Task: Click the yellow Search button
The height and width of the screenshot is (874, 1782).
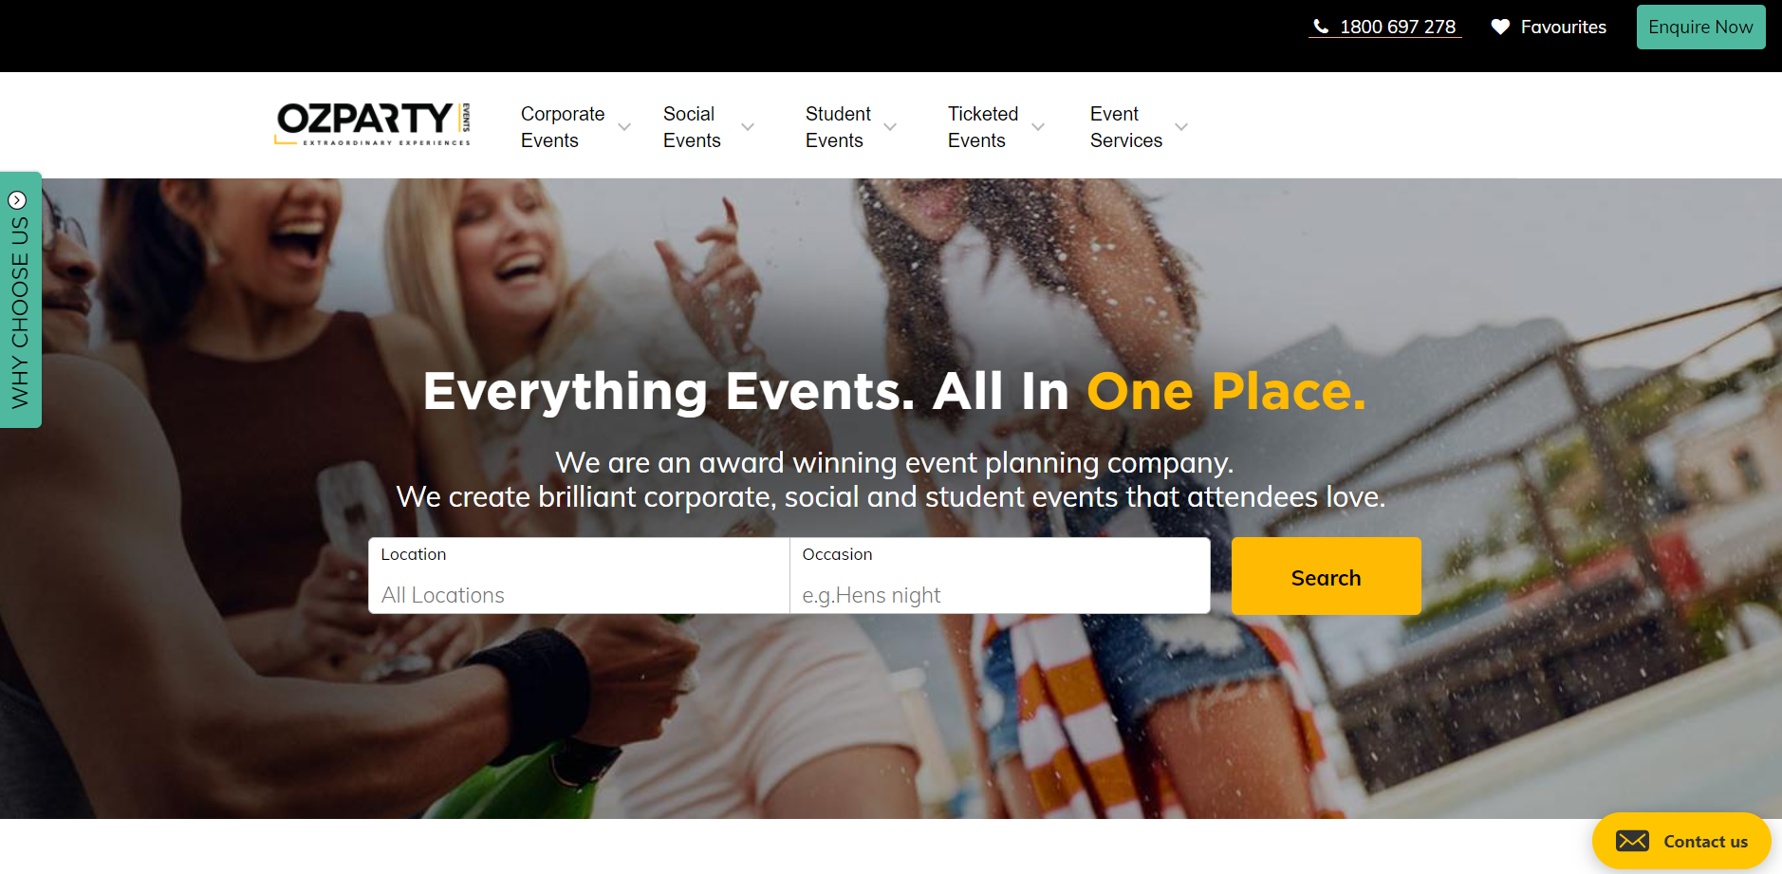Action: point(1326,576)
